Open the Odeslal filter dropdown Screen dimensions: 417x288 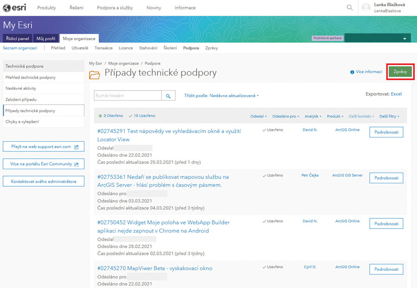[x=258, y=116]
